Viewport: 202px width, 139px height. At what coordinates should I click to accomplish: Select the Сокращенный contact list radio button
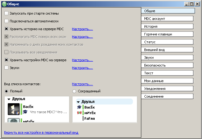pos(74,91)
